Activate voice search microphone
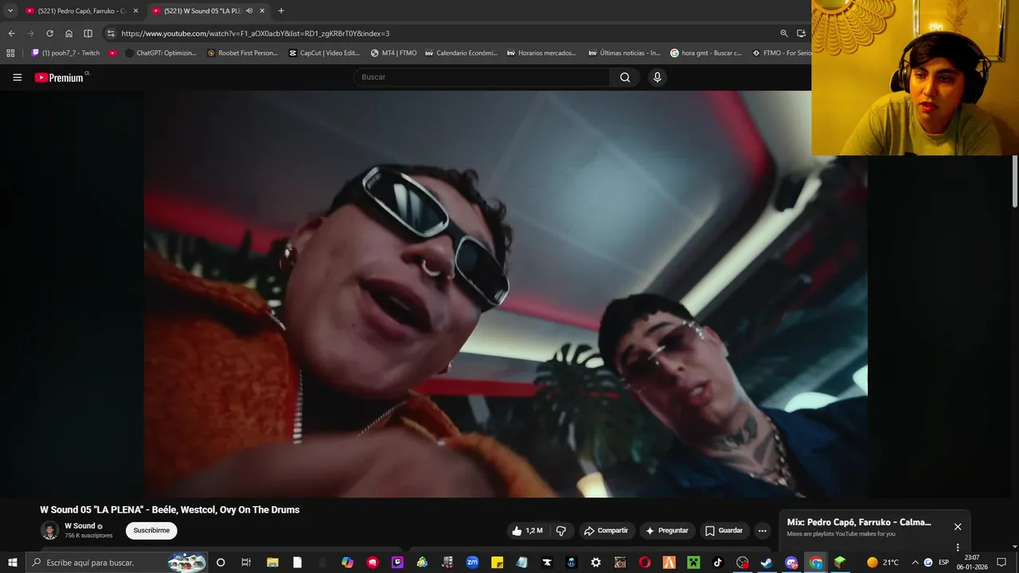The width and height of the screenshot is (1019, 573). (657, 77)
